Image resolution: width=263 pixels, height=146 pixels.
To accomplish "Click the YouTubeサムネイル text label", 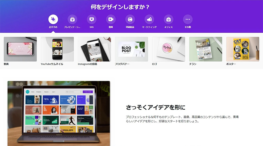I will click(52, 64).
